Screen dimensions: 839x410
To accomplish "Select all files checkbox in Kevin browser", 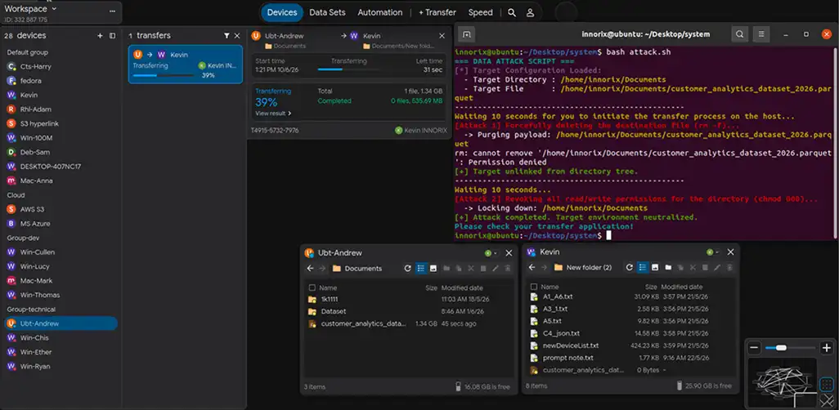I will click(533, 287).
